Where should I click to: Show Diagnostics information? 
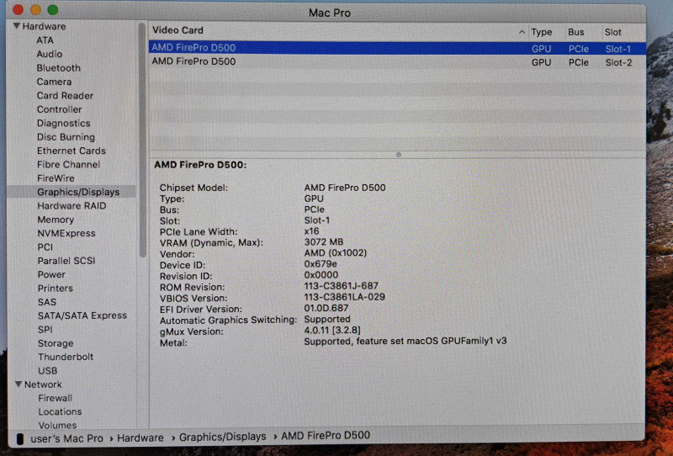[64, 123]
